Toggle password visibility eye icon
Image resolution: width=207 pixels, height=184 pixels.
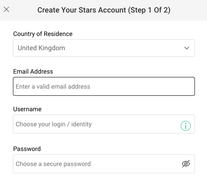click(x=186, y=164)
